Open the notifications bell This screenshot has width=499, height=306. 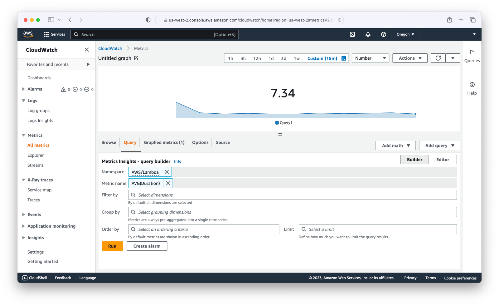(368, 34)
